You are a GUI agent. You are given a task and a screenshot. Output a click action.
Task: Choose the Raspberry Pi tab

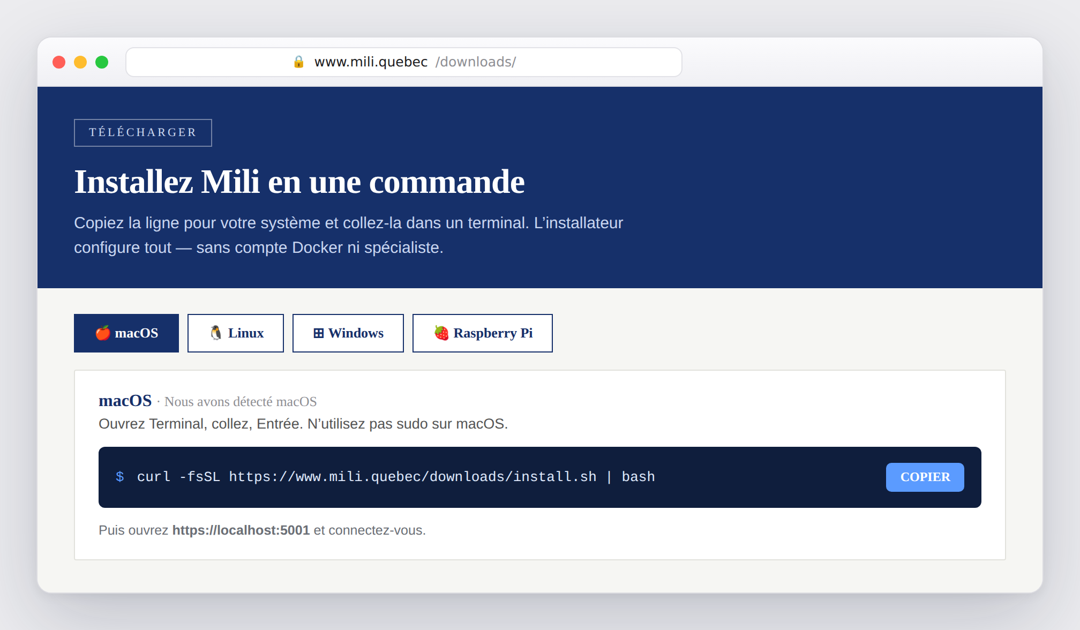(x=483, y=333)
